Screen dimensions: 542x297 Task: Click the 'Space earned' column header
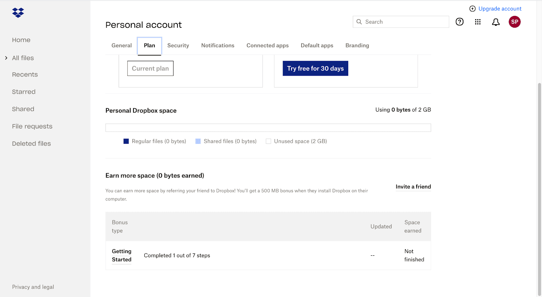[x=413, y=226]
